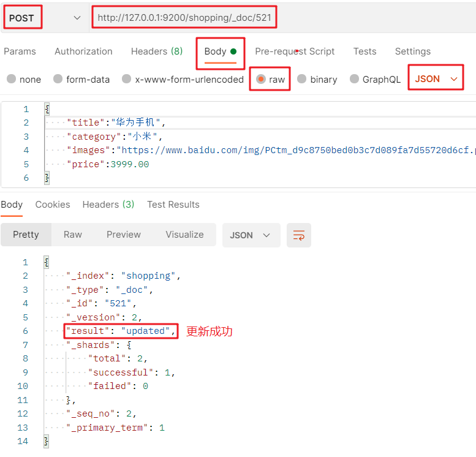Switch response view to Visualize

click(x=184, y=235)
